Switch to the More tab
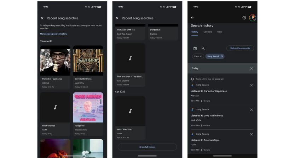Viewport: 283px width, 159px height. tap(220, 32)
